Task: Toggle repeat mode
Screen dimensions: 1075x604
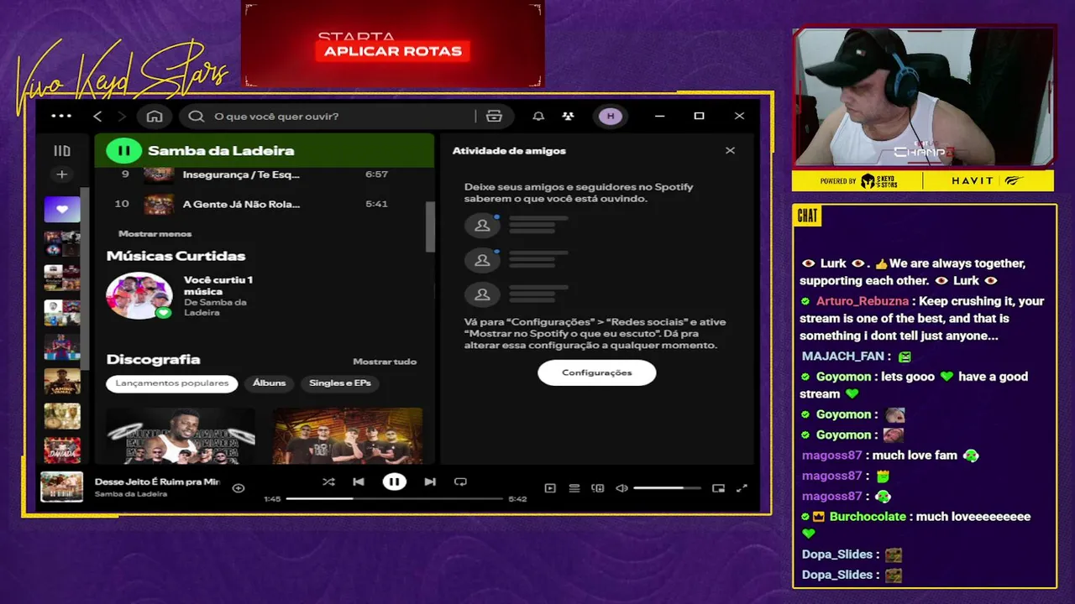Action: pyautogui.click(x=460, y=482)
